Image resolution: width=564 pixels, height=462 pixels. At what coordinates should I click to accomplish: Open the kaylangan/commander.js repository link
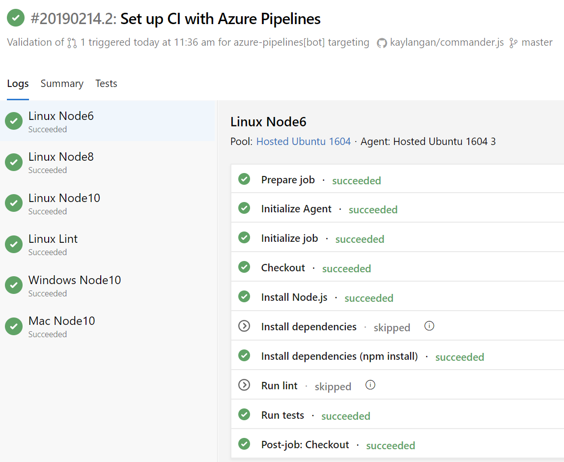click(447, 43)
